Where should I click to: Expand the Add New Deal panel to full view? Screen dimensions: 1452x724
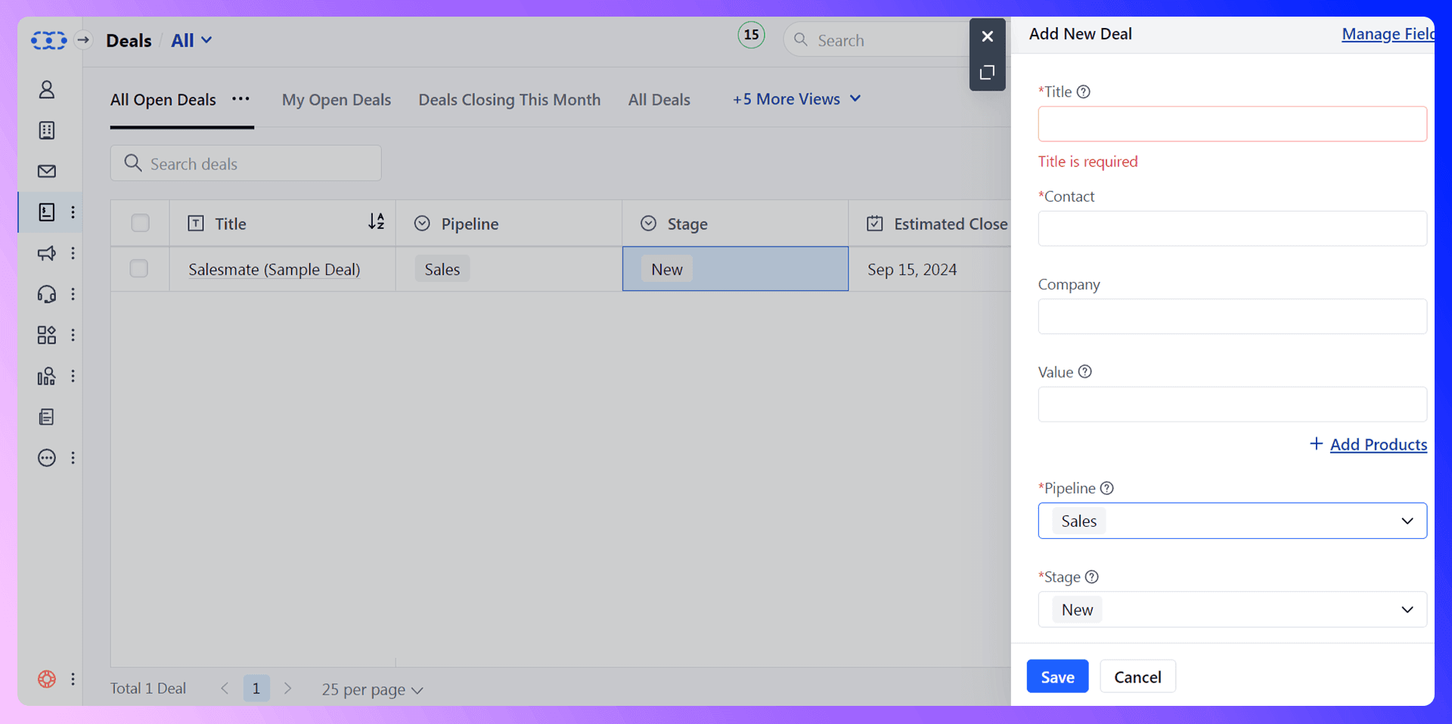click(987, 73)
